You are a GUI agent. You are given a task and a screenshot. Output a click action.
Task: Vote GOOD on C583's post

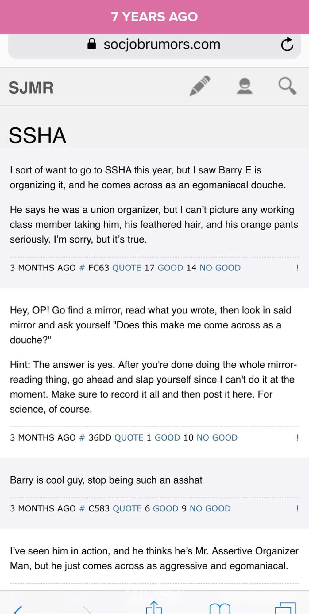tap(165, 508)
